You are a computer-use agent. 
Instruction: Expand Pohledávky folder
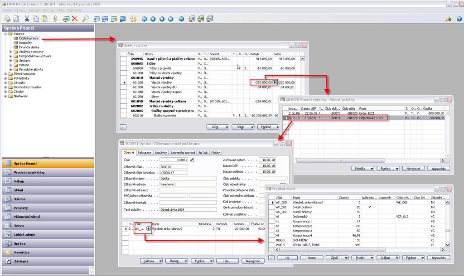pyautogui.click(x=5, y=78)
